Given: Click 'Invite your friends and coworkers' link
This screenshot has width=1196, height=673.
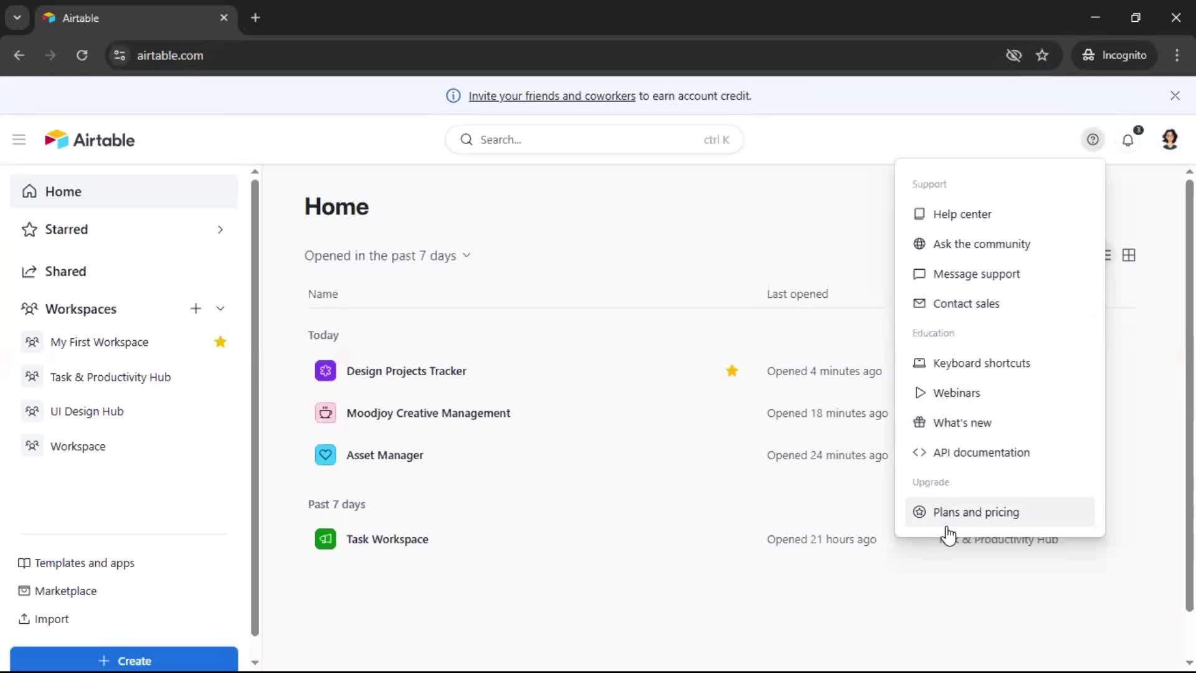Looking at the screenshot, I should coord(552,95).
